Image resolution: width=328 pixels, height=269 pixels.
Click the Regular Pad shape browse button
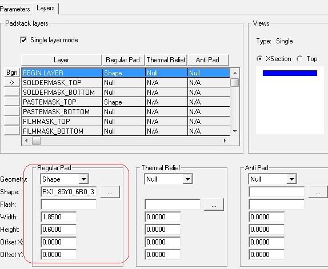tap(110, 192)
